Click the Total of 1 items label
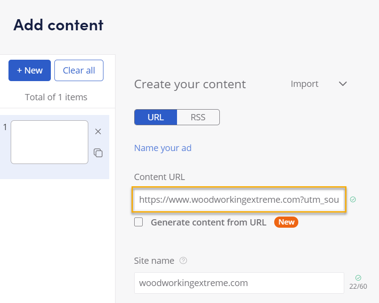379x303 pixels. tap(56, 97)
